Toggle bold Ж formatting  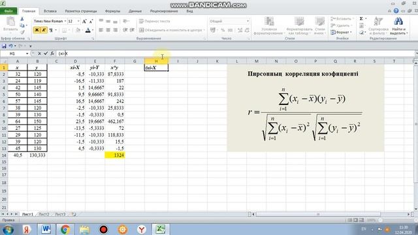pos(37,30)
